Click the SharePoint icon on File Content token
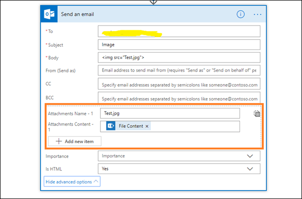Image resolution: width=302 pixels, height=199 pixels. (x=110, y=126)
